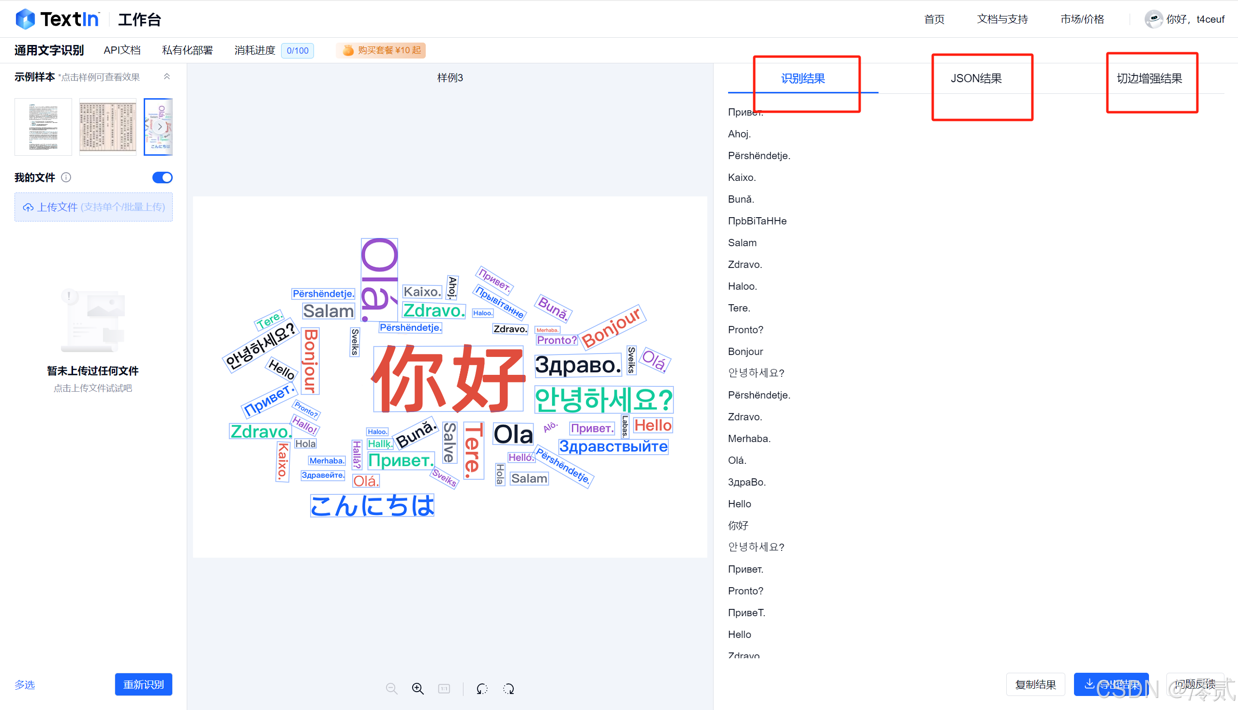Rotate the image counterclockwise
The height and width of the screenshot is (710, 1238).
coord(482,689)
